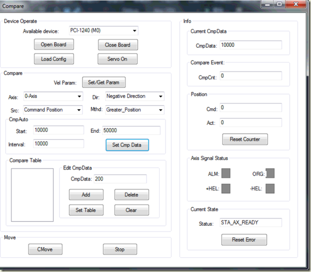Click the Reset Error button

244,239
